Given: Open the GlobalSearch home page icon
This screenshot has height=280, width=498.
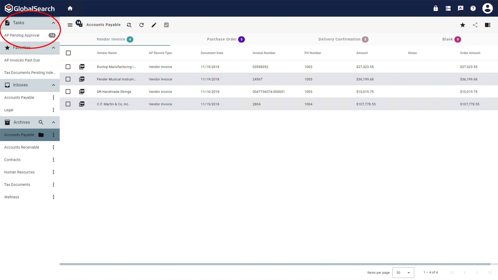Looking at the screenshot, I should pyautogui.click(x=70, y=8).
